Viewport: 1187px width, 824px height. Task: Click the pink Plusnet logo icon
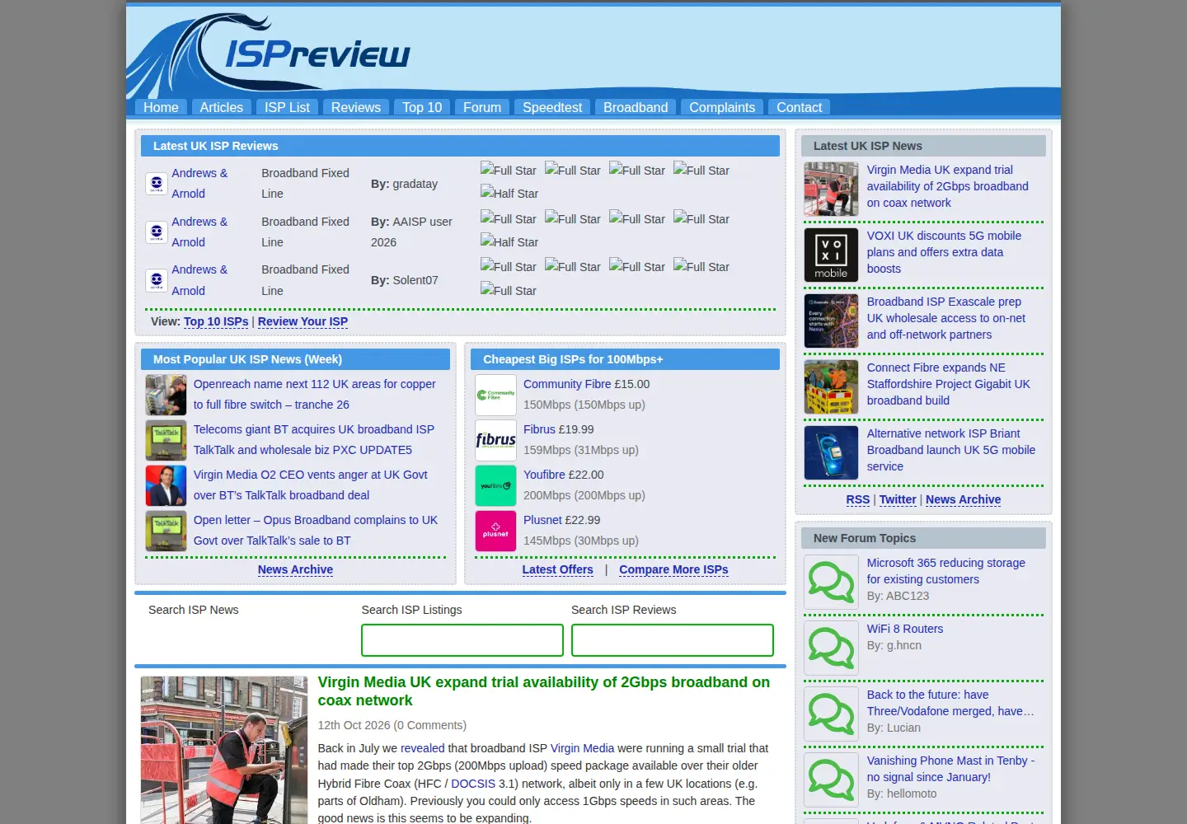[495, 531]
